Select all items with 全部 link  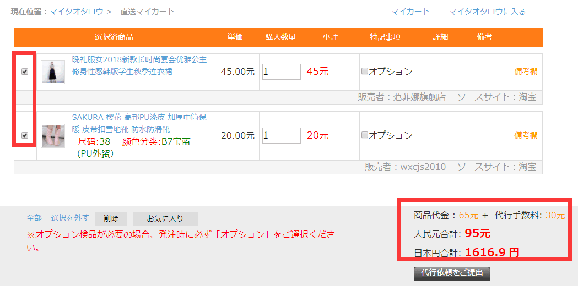pyautogui.click(x=34, y=218)
